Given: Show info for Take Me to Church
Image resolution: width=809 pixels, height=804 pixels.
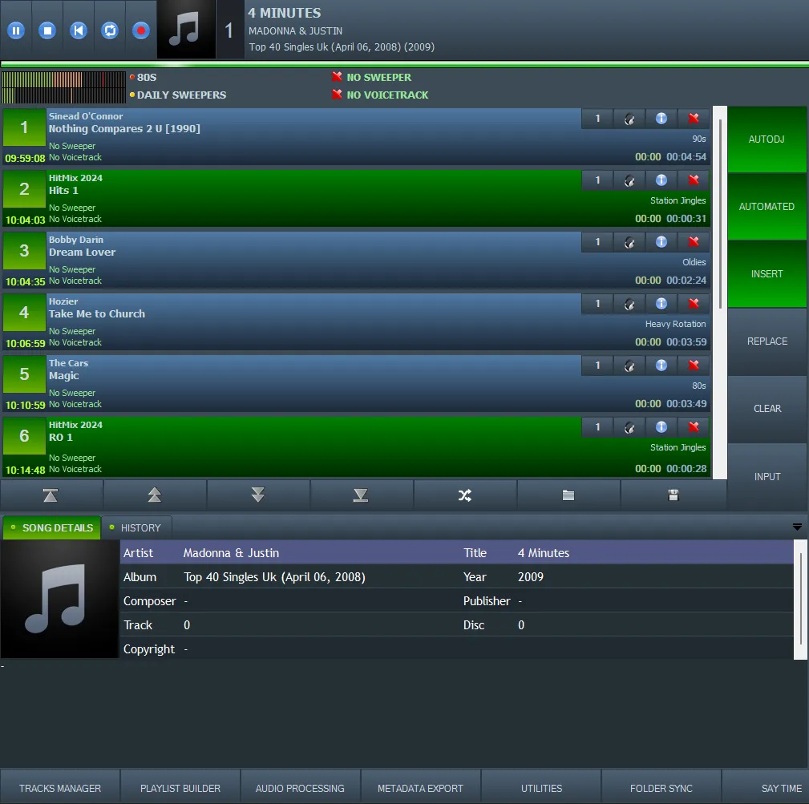Looking at the screenshot, I should (x=661, y=305).
